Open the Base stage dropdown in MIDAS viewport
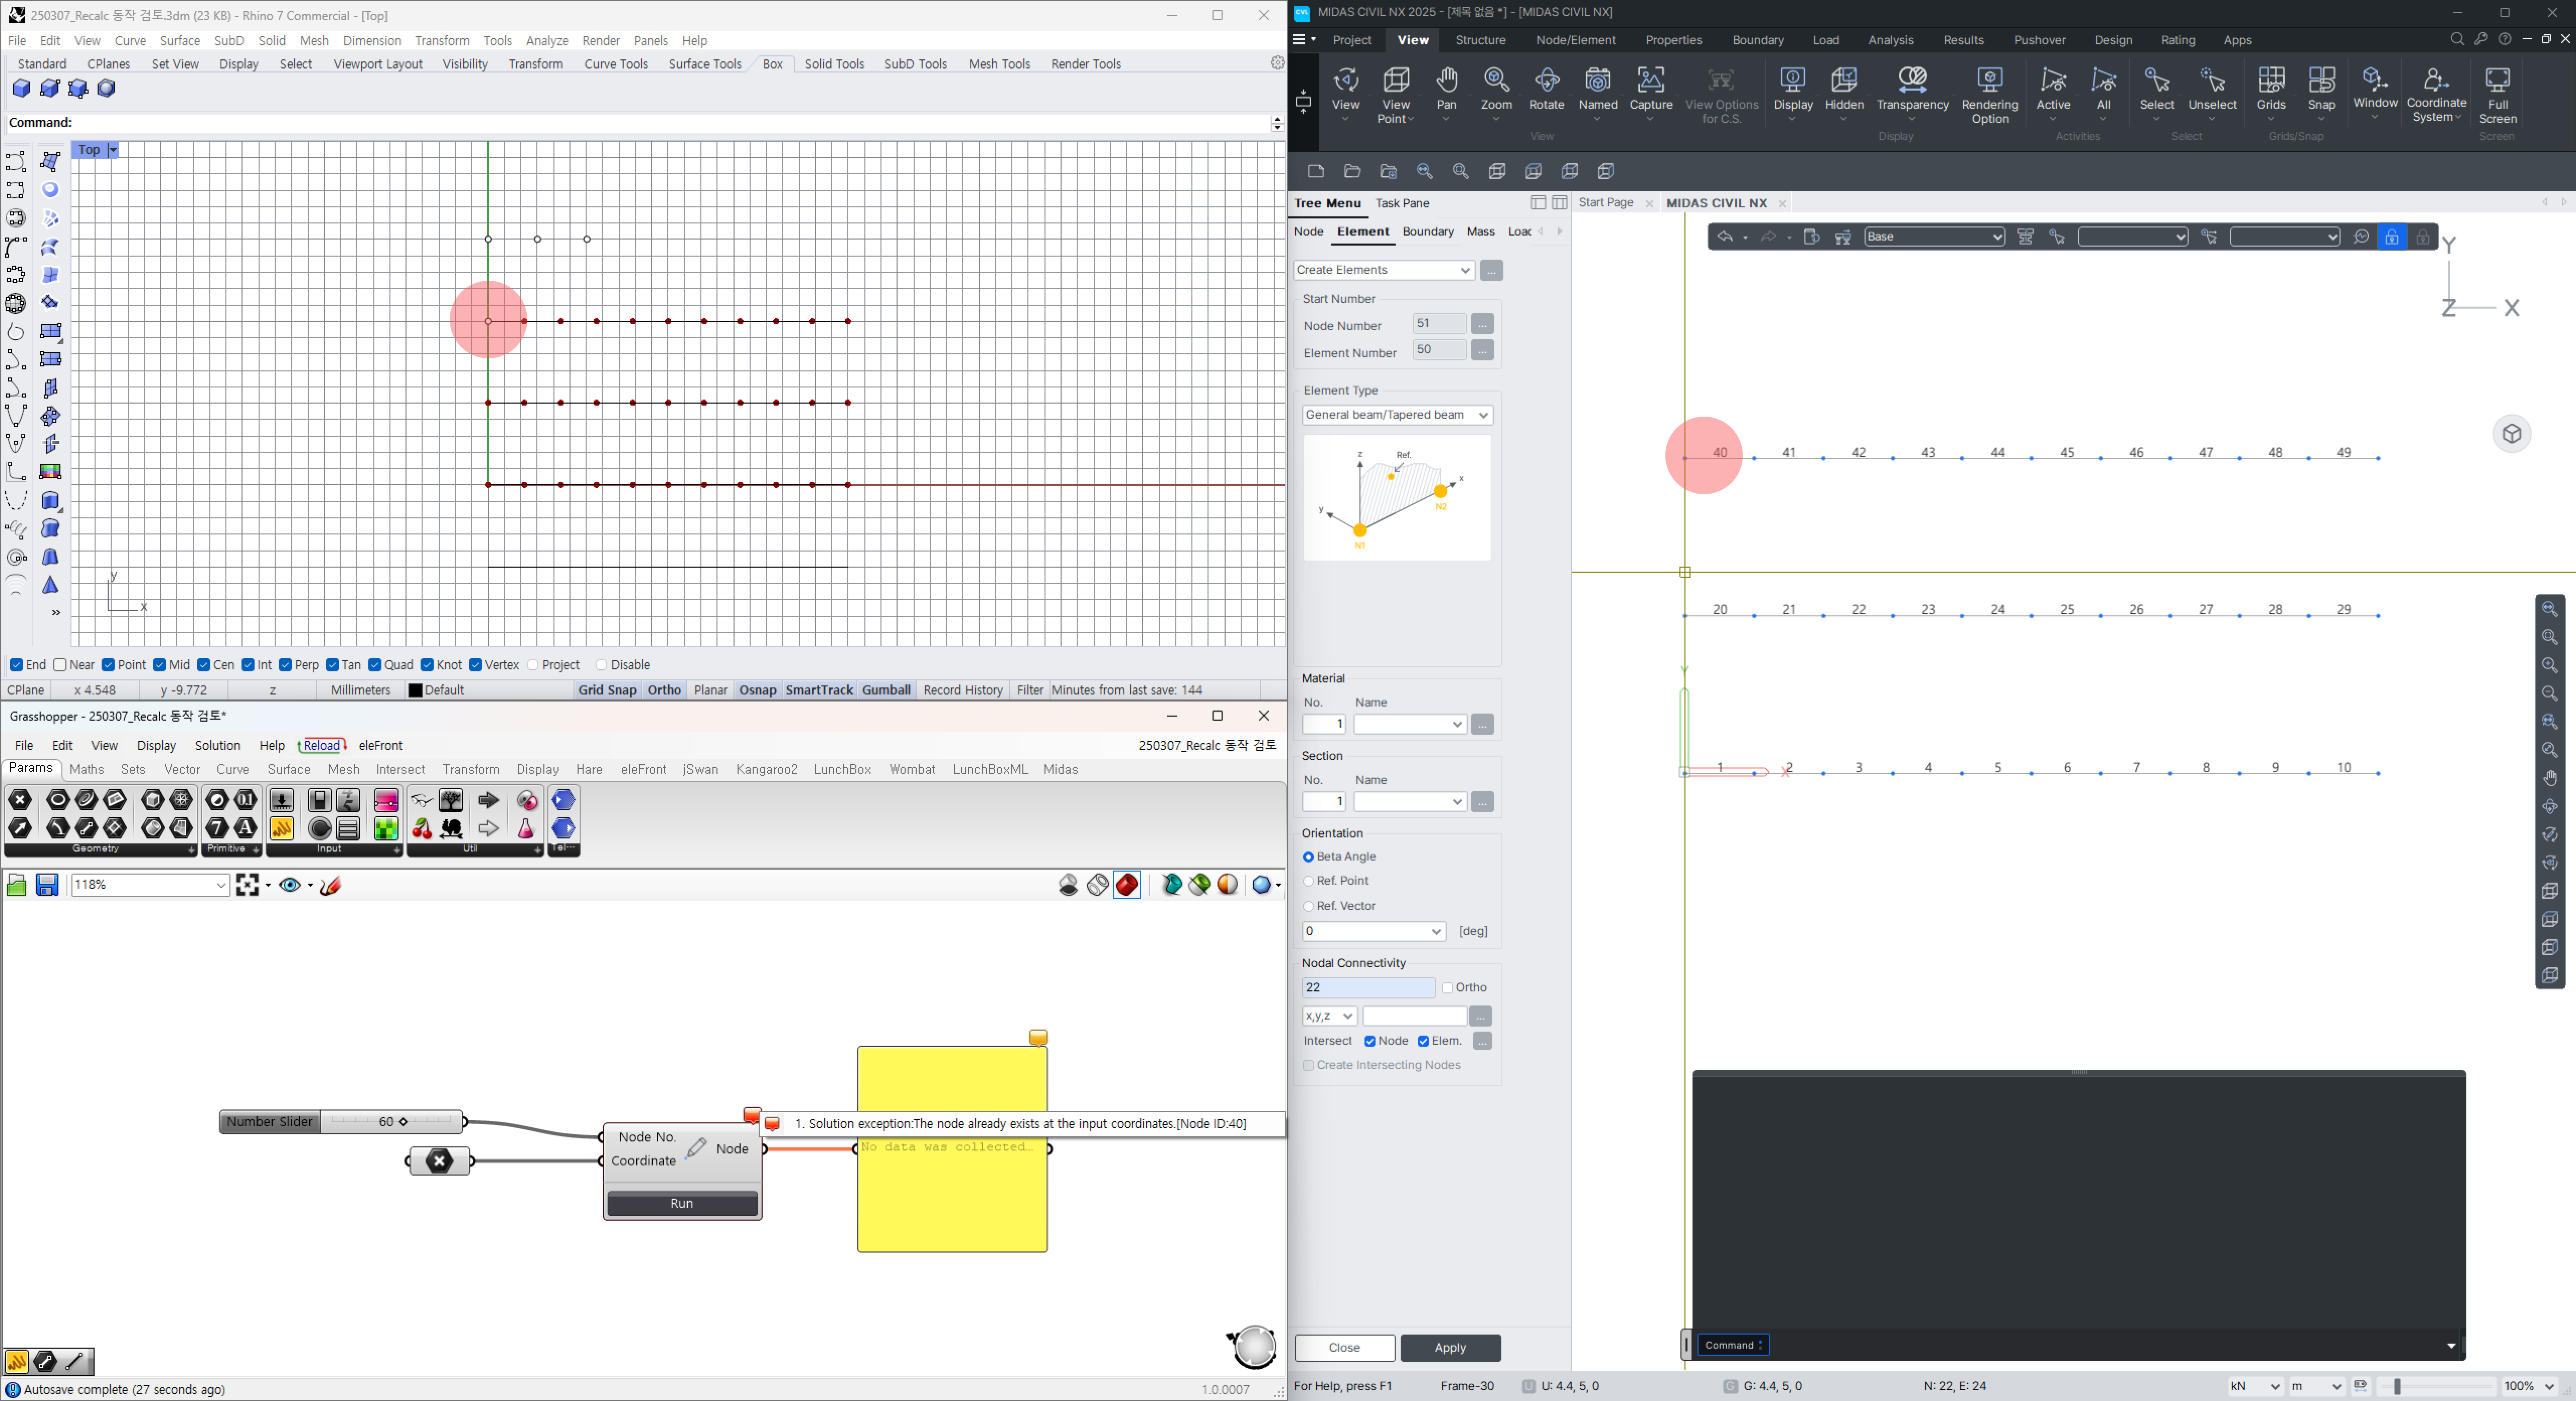The image size is (2576, 1401). click(x=1934, y=237)
